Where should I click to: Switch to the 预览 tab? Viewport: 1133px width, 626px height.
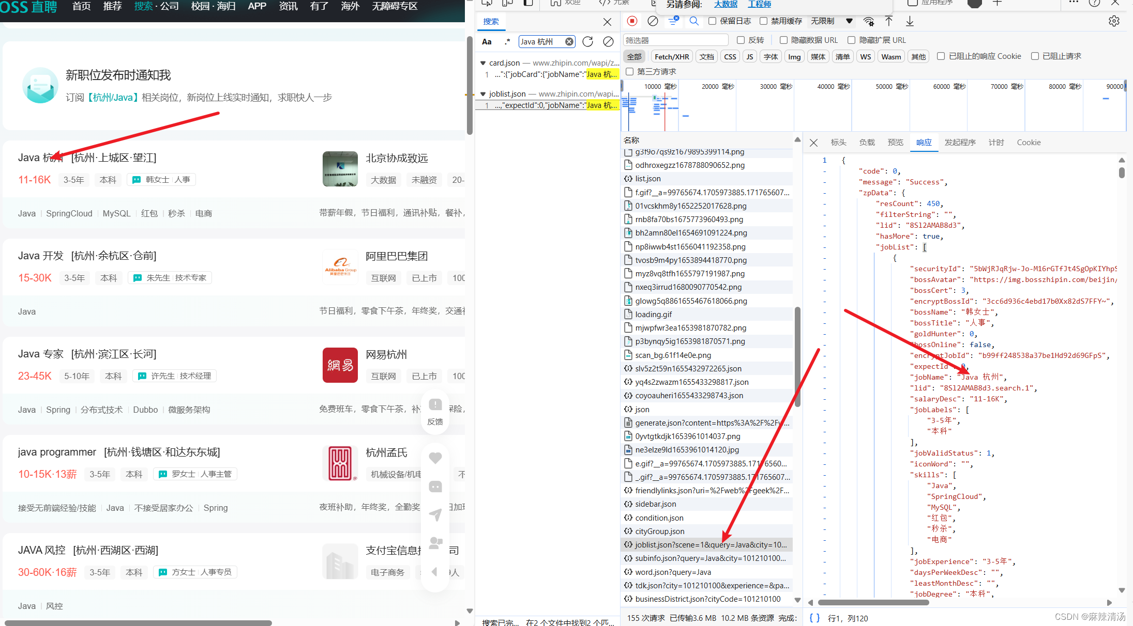click(x=895, y=143)
